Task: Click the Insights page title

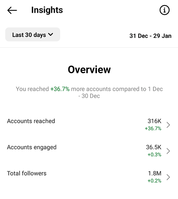Action: coord(47,10)
